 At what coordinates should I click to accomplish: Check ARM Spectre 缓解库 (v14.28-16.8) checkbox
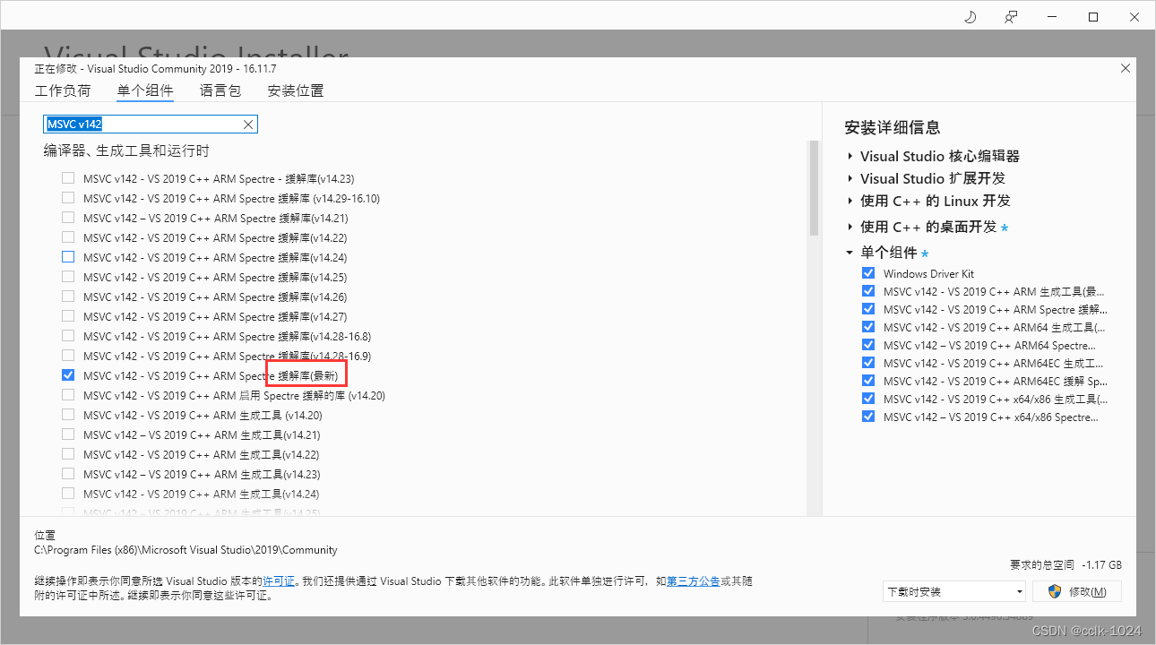[68, 336]
